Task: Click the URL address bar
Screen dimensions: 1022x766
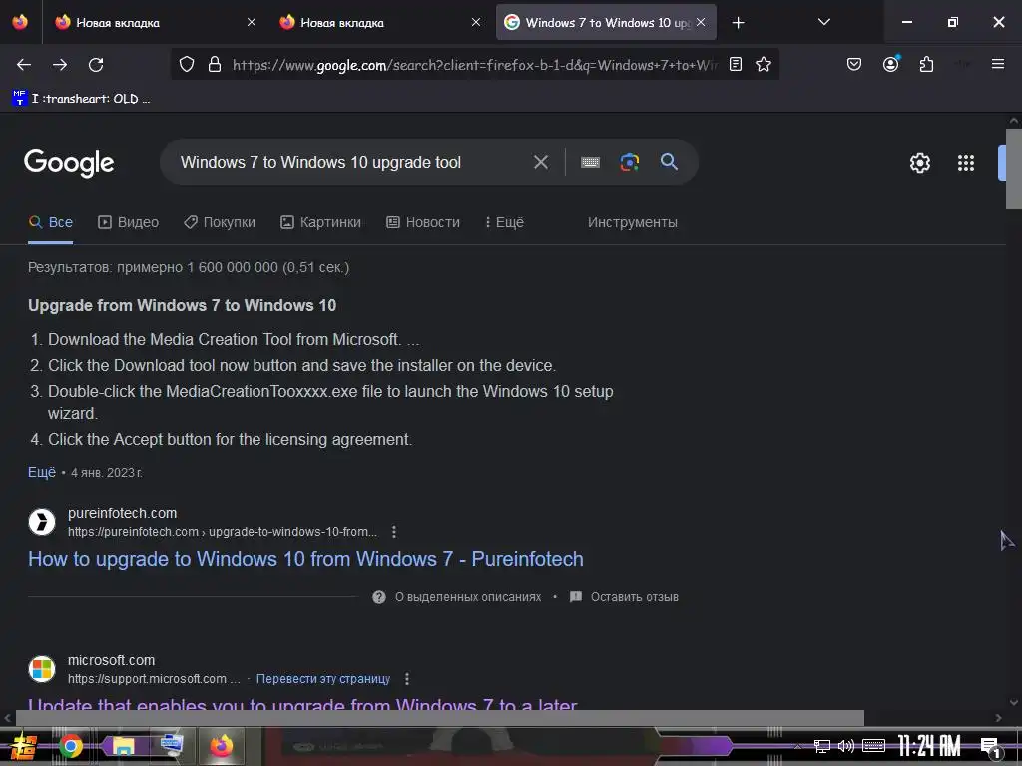Action: pyautogui.click(x=474, y=65)
